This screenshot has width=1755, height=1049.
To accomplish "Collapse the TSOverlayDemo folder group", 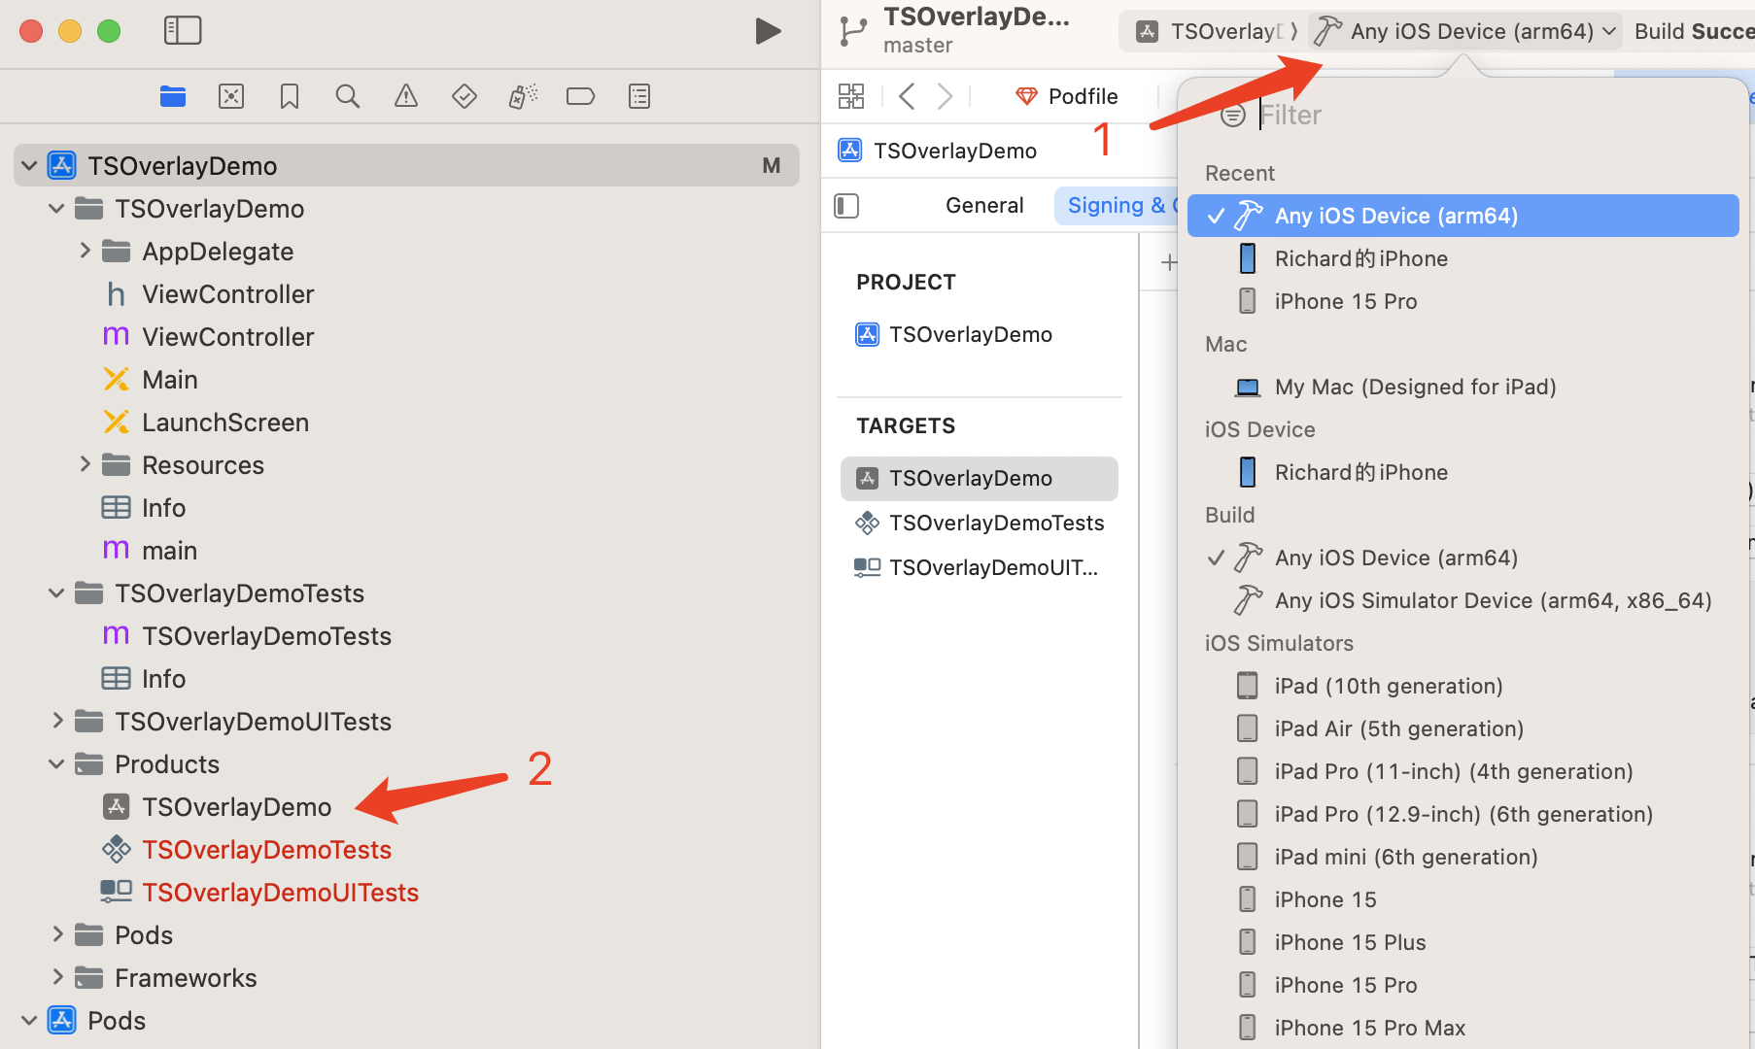I will pyautogui.click(x=56, y=209).
